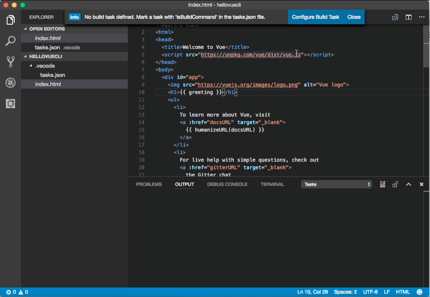Click 'humanizeURL(docsURL)' on line 15
Image resolution: width=430 pixels, height=297 pixels.
pos(225,130)
